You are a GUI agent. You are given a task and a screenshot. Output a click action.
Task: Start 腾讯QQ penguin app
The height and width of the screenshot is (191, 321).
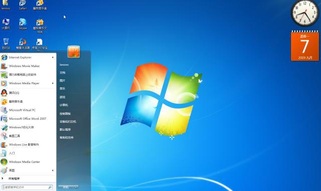point(28,93)
